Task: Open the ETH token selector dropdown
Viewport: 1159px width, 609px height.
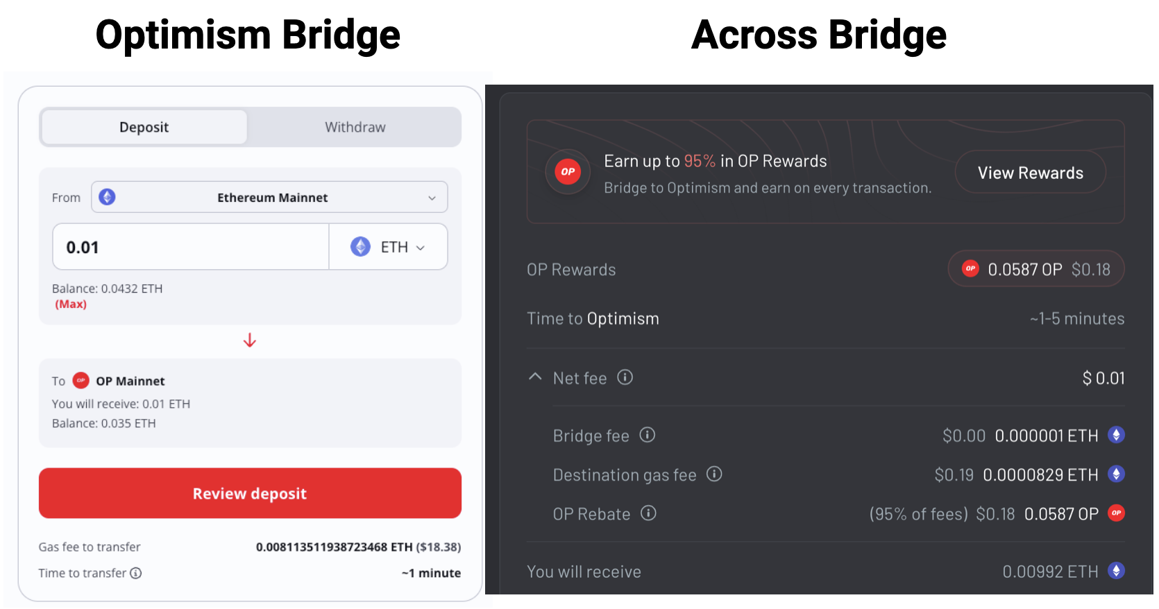Action: 389,247
